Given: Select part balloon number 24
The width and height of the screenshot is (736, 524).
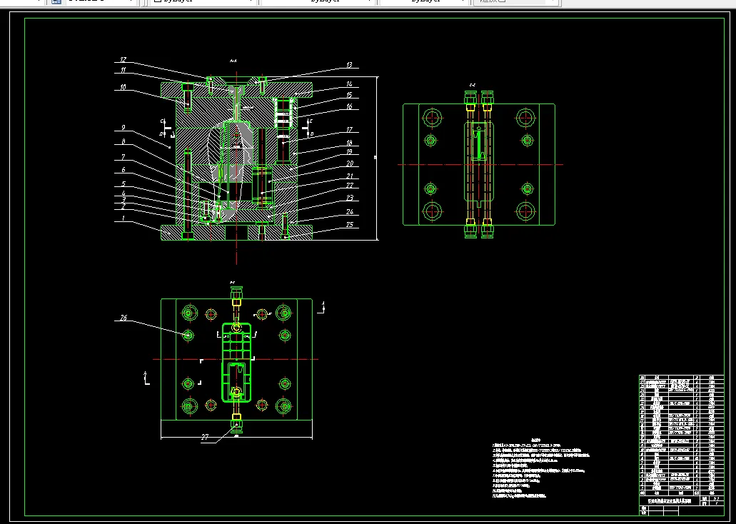Looking at the screenshot, I should tap(350, 212).
